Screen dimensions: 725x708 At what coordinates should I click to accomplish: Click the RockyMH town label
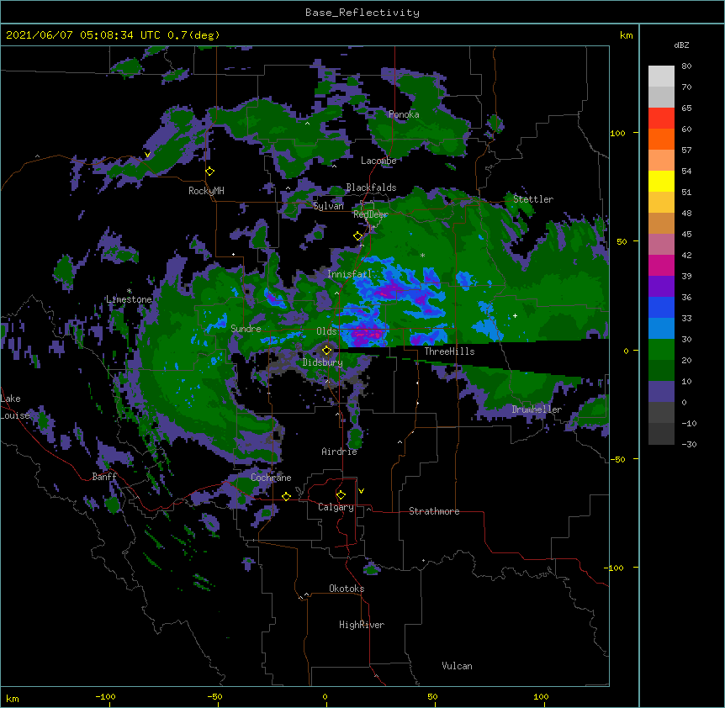point(206,191)
